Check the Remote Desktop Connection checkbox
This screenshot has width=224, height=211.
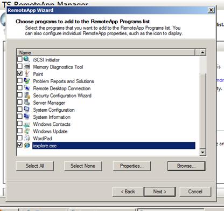[20, 88]
